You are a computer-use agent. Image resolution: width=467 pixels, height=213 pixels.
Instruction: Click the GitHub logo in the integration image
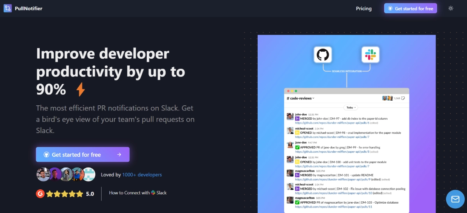click(323, 55)
